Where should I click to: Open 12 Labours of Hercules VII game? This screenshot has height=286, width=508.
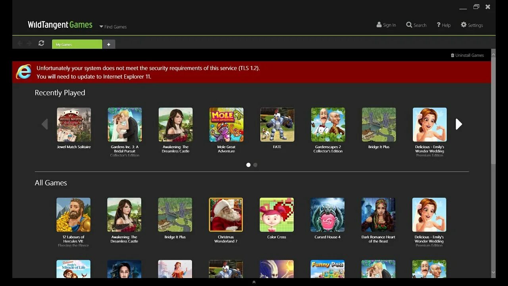(x=73, y=215)
